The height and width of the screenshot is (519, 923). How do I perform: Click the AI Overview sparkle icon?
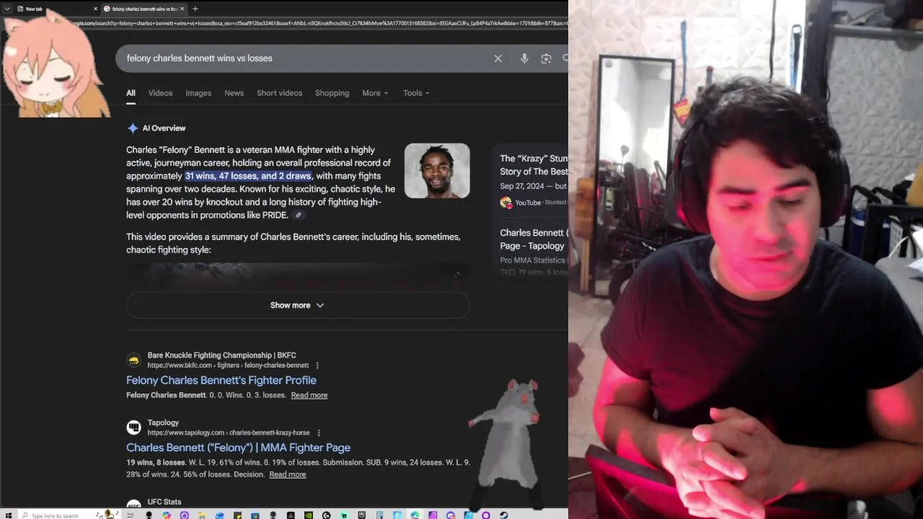pos(133,128)
